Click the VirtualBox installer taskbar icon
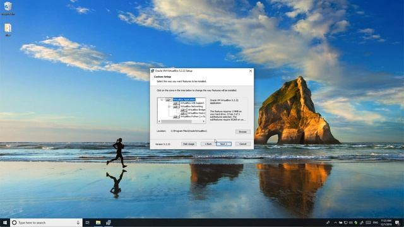The height and width of the screenshot is (227, 404). coord(109,223)
